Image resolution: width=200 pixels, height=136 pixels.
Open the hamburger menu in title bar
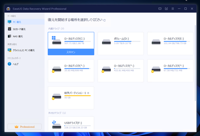coord(173,9)
